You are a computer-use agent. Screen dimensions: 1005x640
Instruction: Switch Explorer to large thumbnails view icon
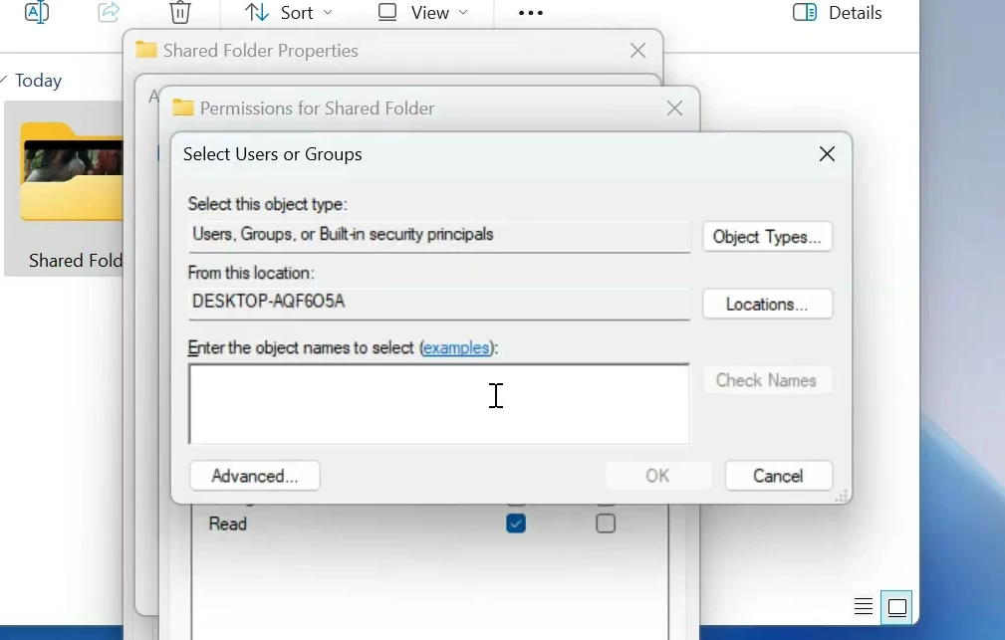tap(896, 607)
